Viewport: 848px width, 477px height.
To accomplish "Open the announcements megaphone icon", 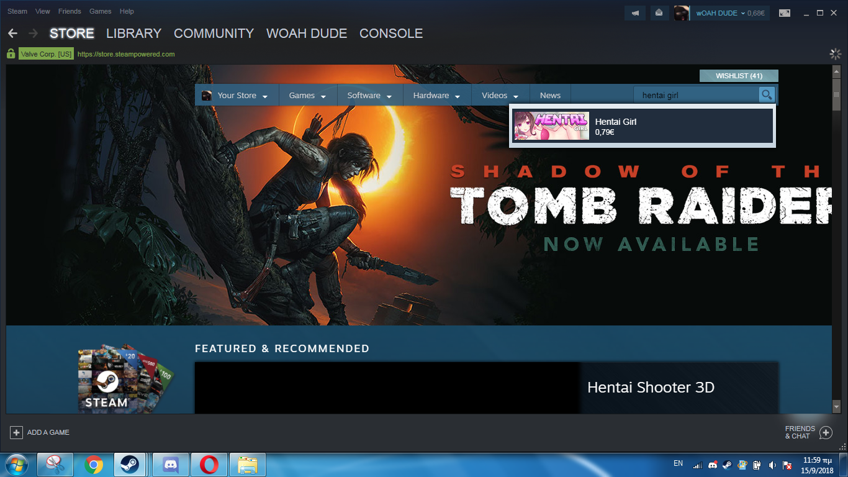I will 635,13.
